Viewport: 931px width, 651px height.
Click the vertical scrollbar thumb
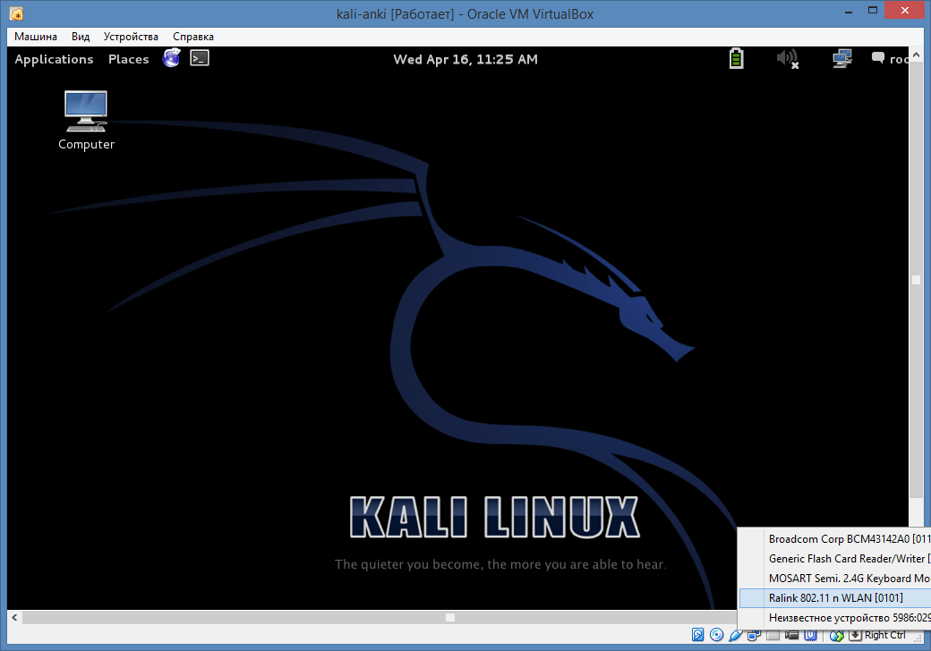click(916, 280)
